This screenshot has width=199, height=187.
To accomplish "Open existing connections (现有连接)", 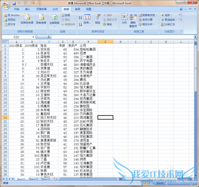I will tap(41, 19).
